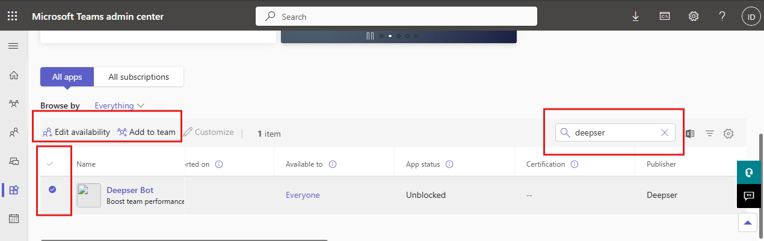Switch to the All apps tab
The width and height of the screenshot is (764, 241).
point(67,77)
